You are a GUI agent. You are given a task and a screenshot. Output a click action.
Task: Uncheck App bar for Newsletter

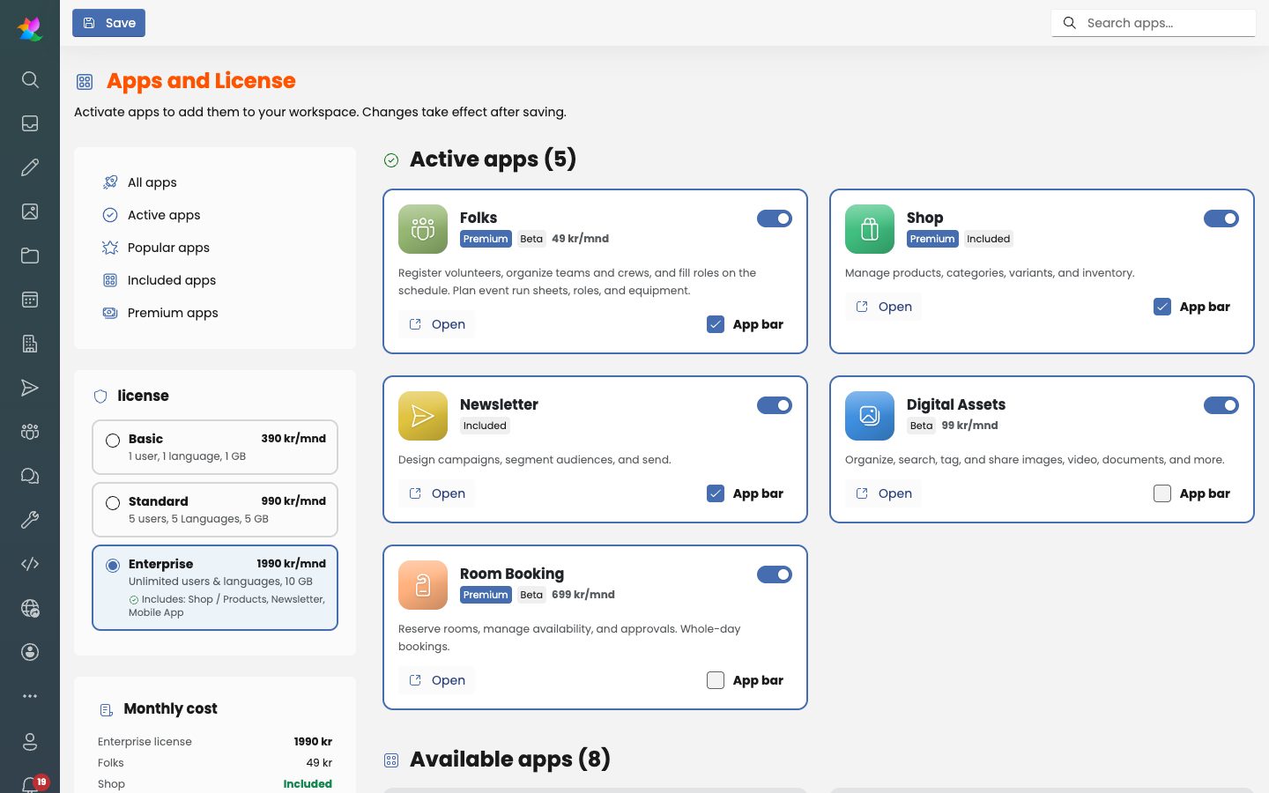click(716, 493)
